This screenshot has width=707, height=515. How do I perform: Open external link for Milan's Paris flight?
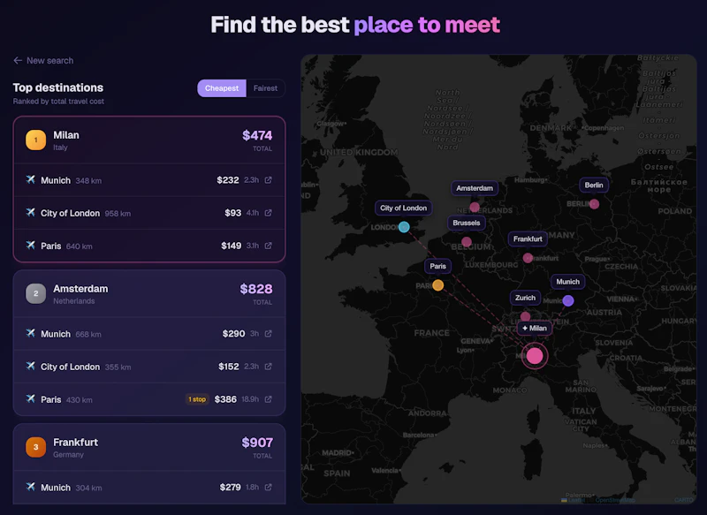pos(269,246)
